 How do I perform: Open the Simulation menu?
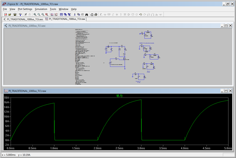pos(41,9)
